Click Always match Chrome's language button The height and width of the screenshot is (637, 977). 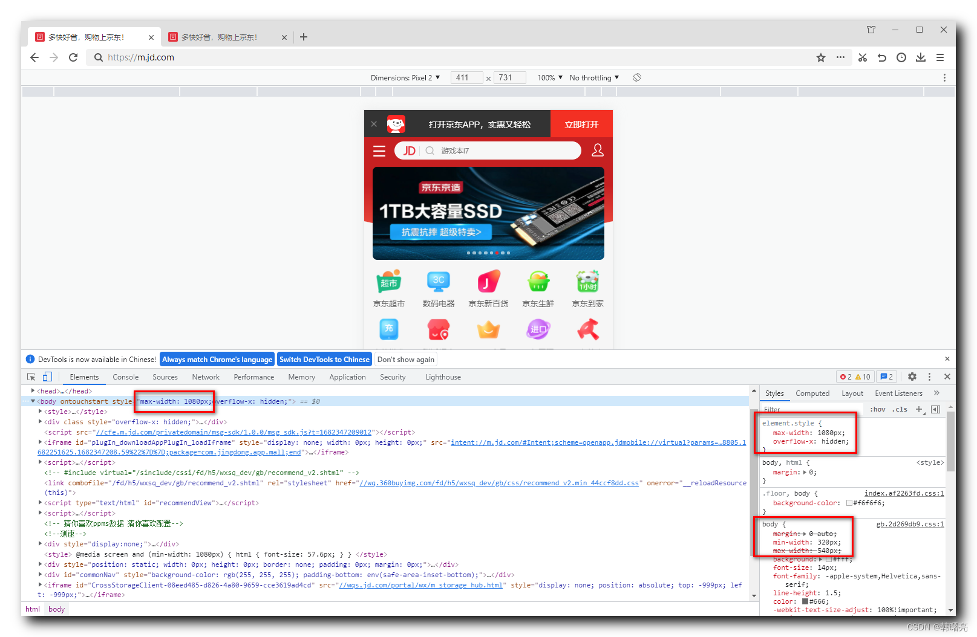[217, 359]
